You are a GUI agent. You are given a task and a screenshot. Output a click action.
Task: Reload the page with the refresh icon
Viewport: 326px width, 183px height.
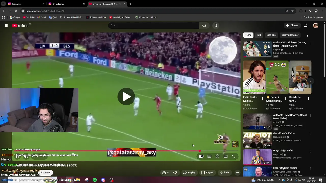[x=16, y=11]
